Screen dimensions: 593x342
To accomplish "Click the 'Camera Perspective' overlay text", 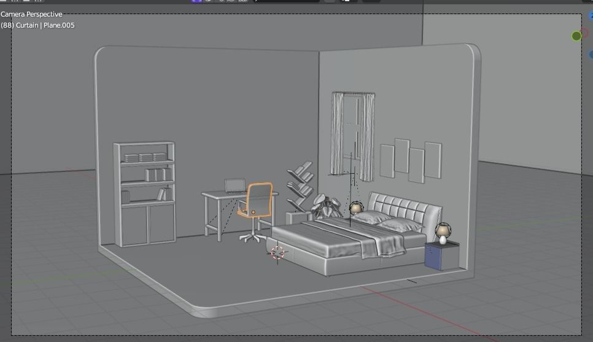I will pyautogui.click(x=31, y=14).
